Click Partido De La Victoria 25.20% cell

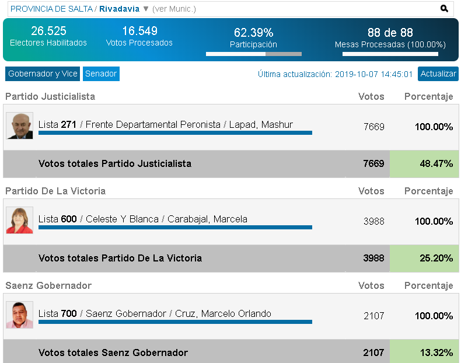[x=424, y=259]
